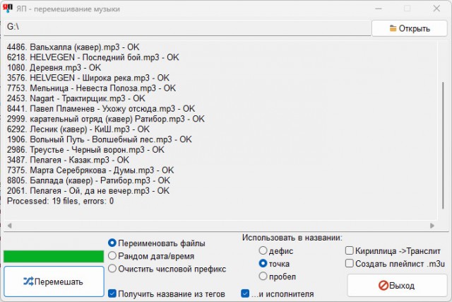Image resolution: width=452 pixels, height=302 pixels.
Task: Click the app icon in title bar
Action: pyautogui.click(x=8, y=8)
